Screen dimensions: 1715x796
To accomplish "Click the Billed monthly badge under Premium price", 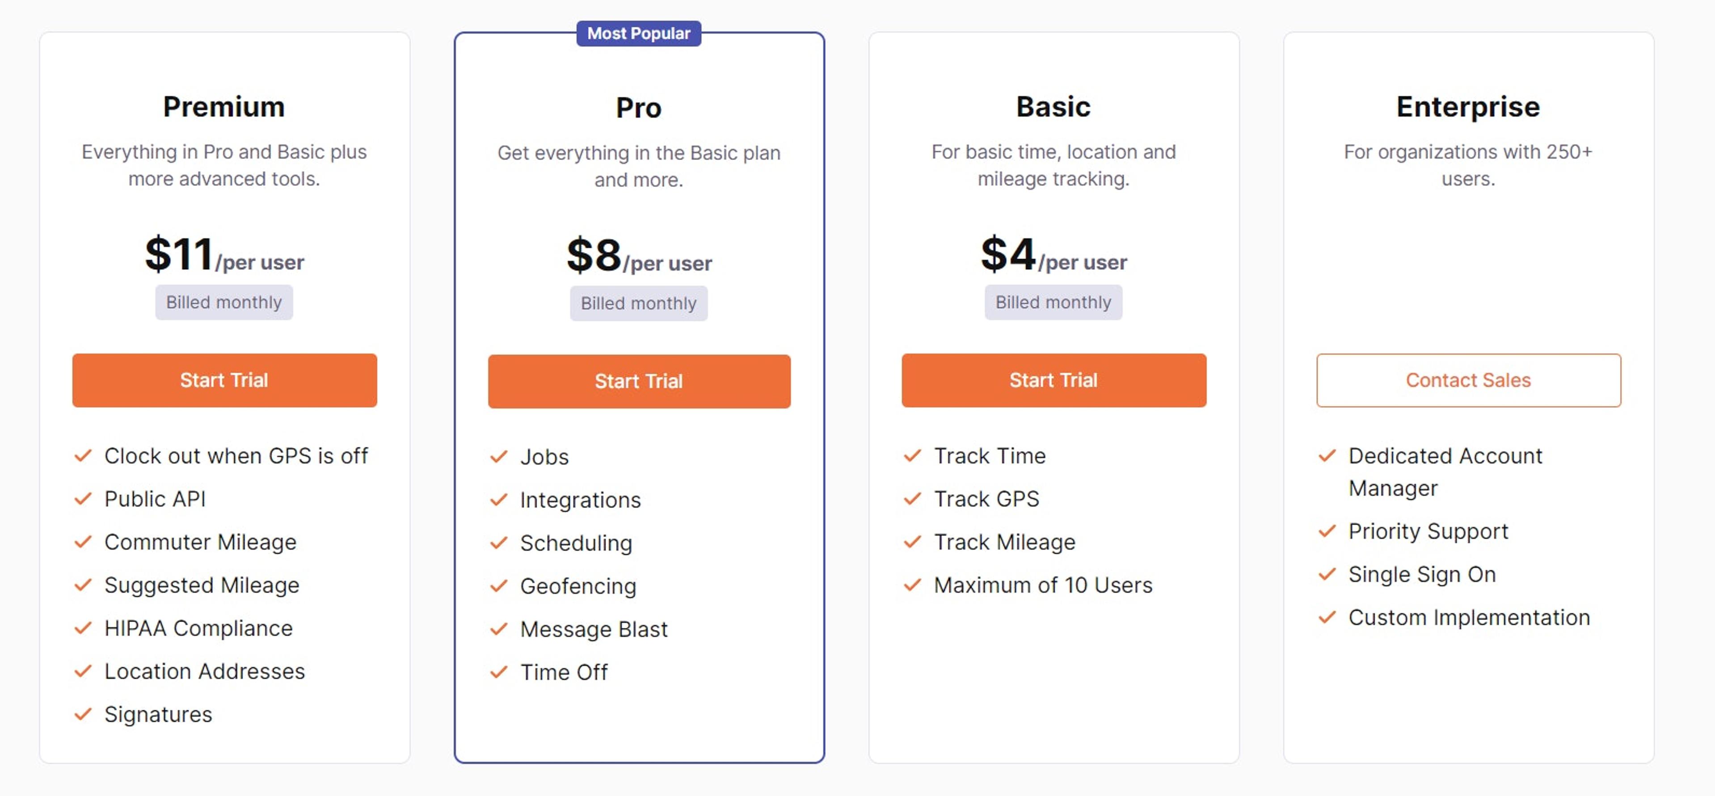I will tap(223, 302).
